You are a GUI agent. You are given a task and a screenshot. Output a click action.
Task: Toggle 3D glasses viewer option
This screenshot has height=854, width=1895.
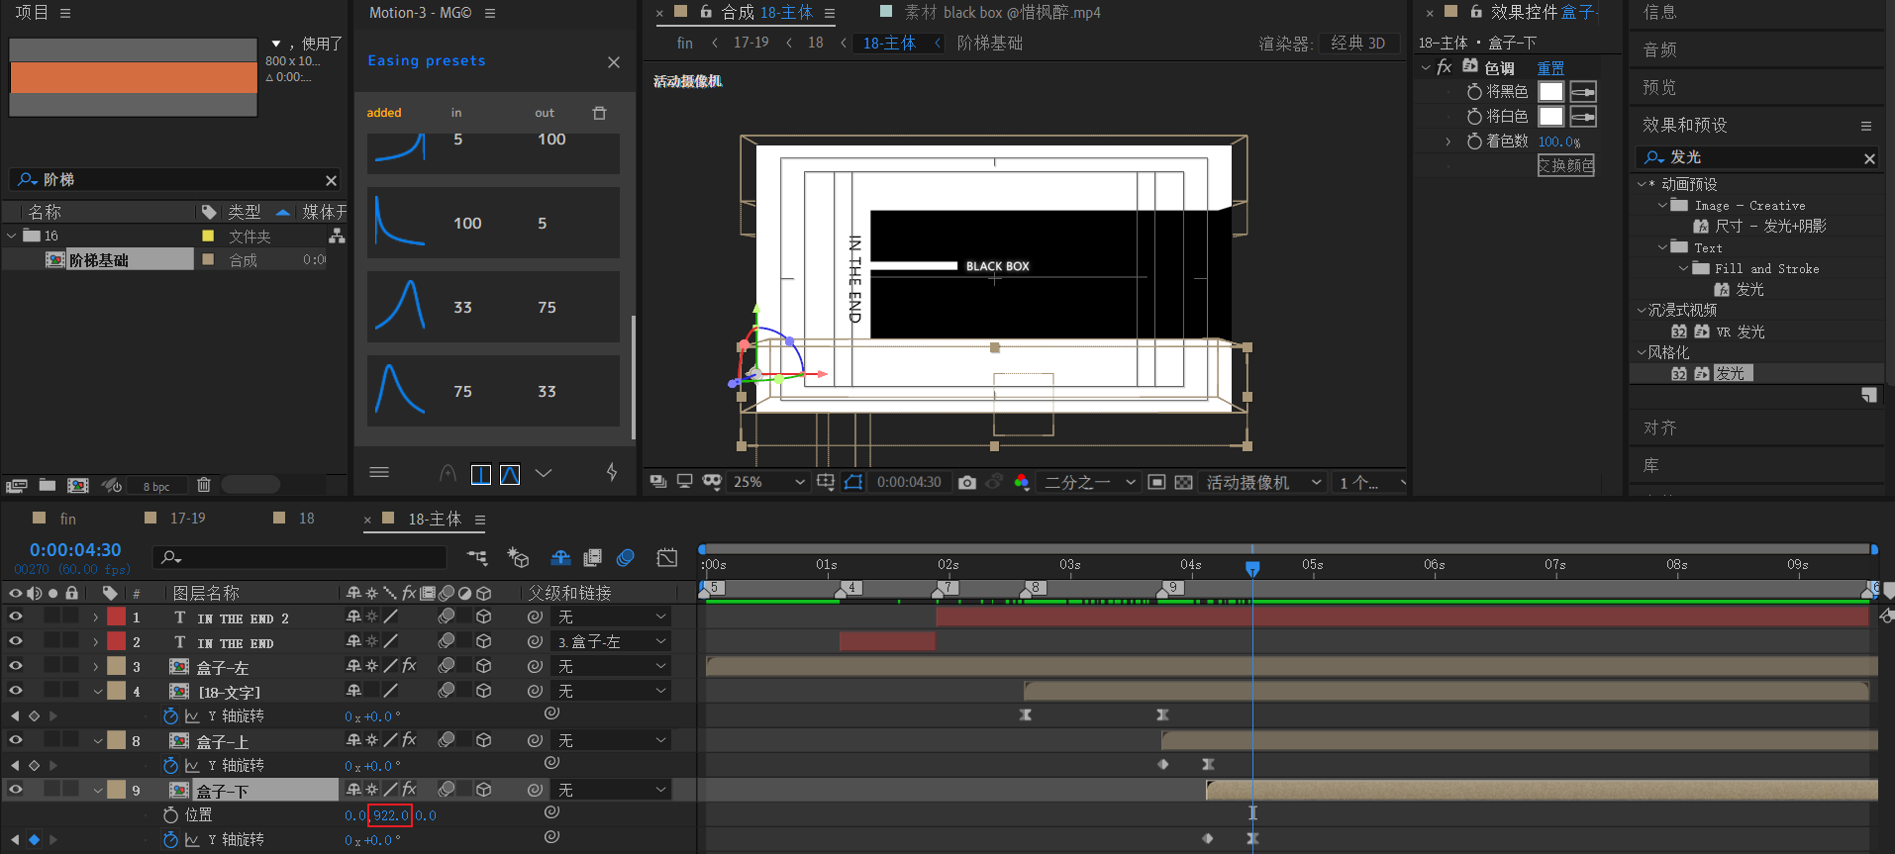pos(712,482)
